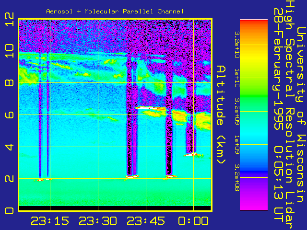
Task: Click the 23:15 time axis label
Action: point(50,221)
